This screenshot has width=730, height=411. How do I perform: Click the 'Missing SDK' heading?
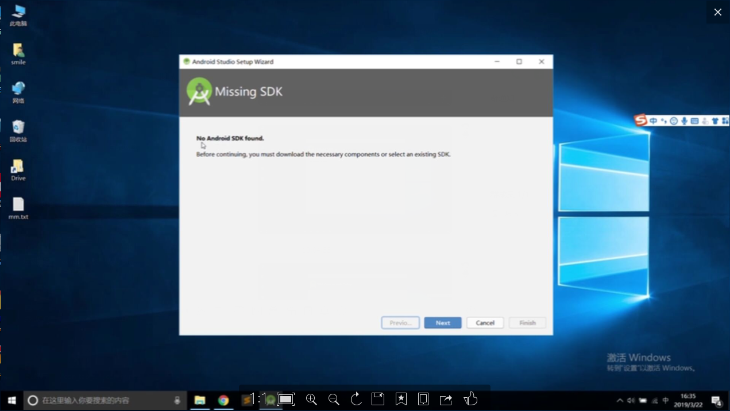(249, 92)
